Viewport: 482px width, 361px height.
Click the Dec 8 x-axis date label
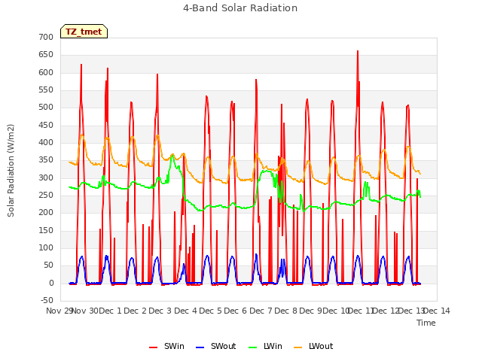pyautogui.click(x=286, y=311)
